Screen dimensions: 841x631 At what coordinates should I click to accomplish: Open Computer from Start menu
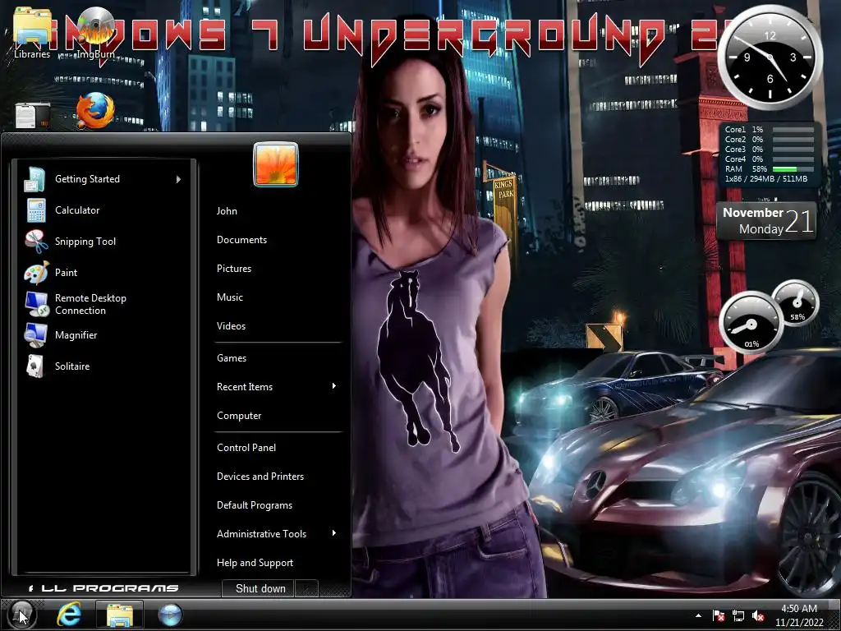pos(239,416)
